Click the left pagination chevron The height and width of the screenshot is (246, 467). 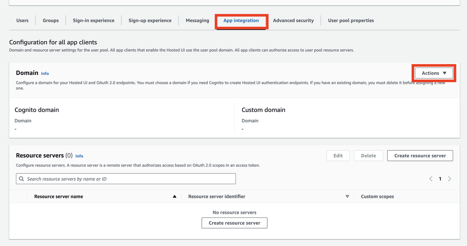click(430, 178)
